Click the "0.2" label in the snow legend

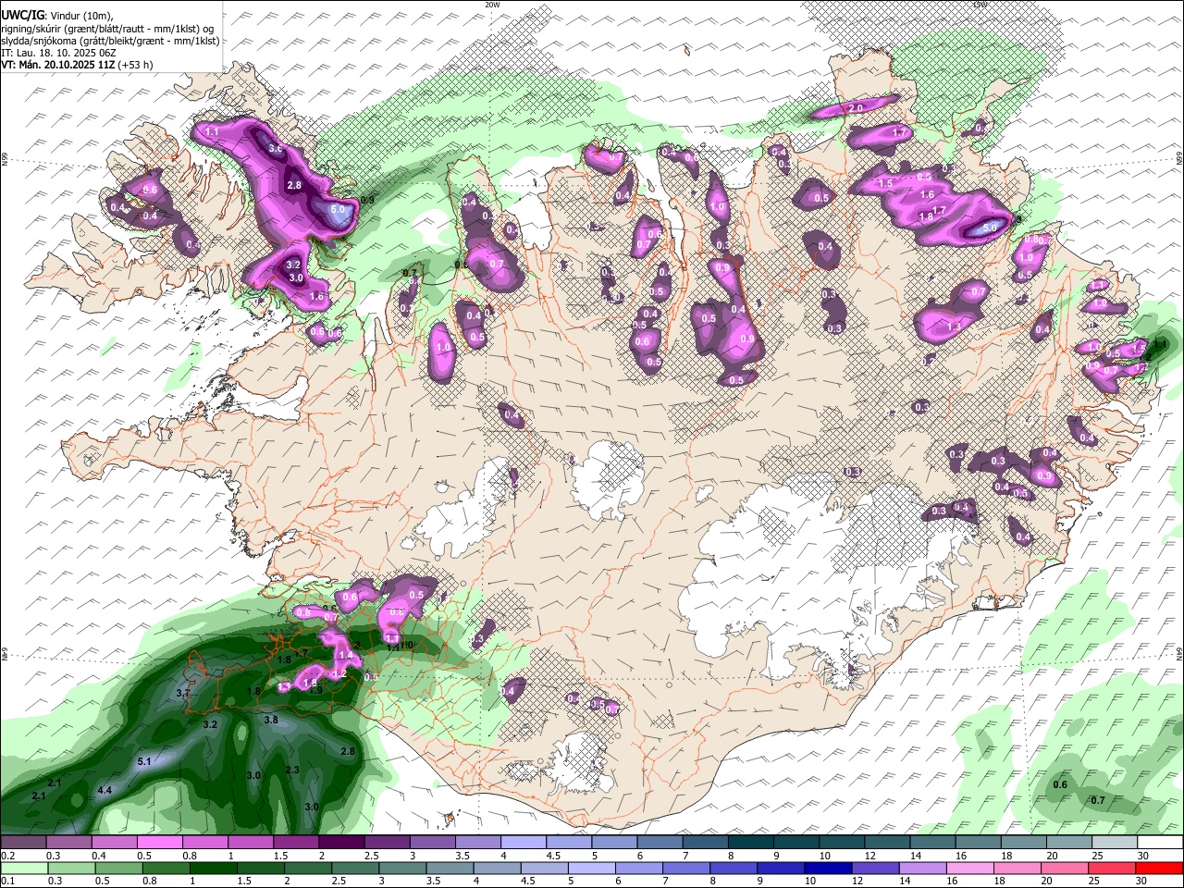click(8, 855)
